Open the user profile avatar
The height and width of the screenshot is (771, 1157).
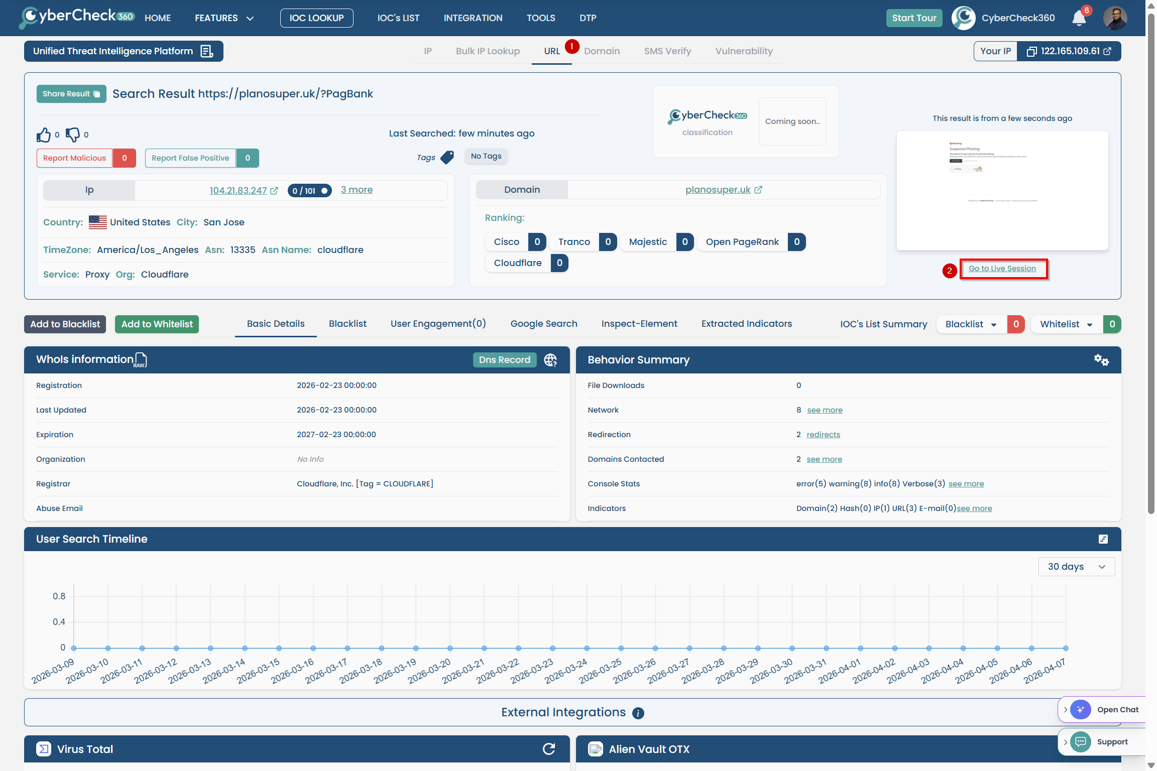click(1115, 18)
